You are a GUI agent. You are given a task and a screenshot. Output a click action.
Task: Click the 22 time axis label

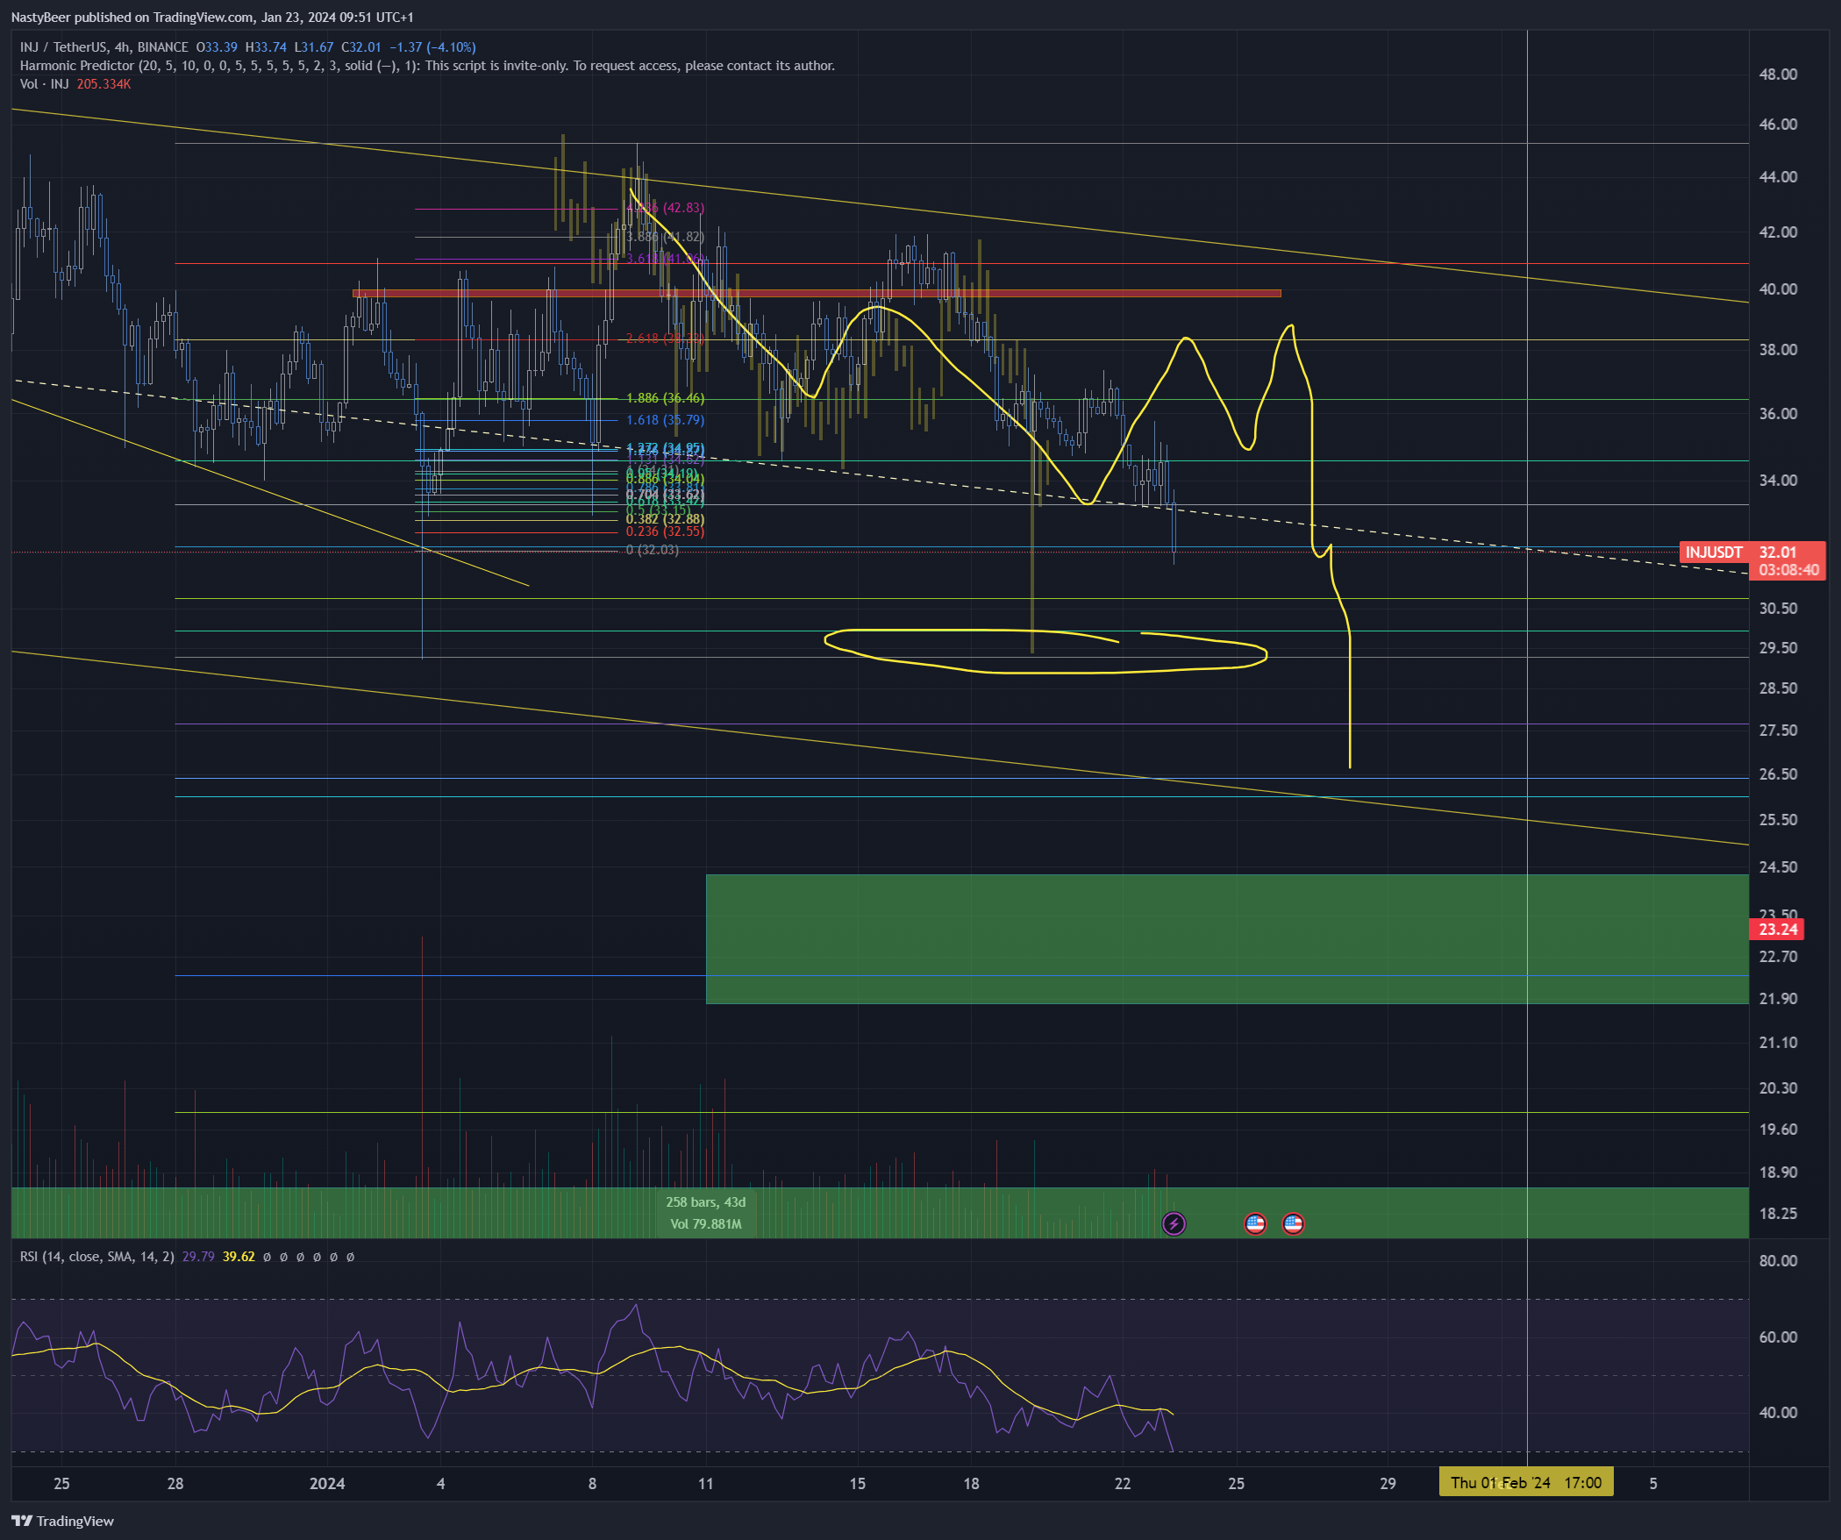(x=1123, y=1484)
